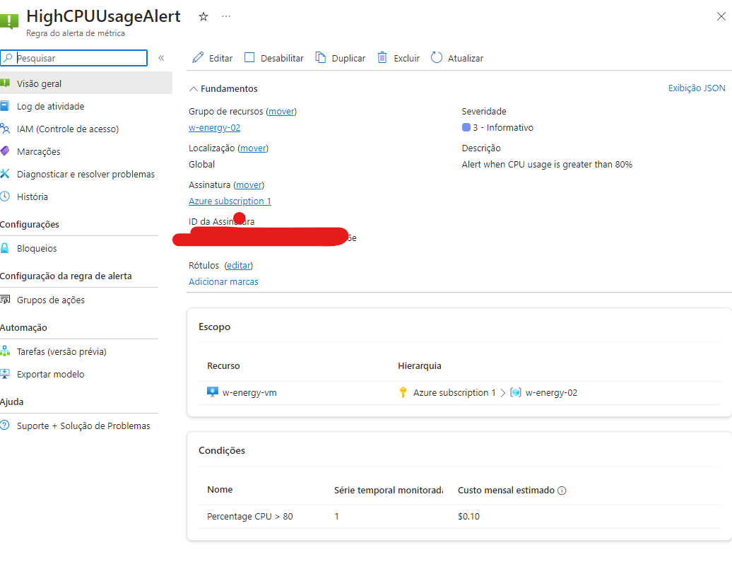Click the $0.10 estimated cost value
Viewport: 732px width, 569px height.
pyautogui.click(x=468, y=516)
